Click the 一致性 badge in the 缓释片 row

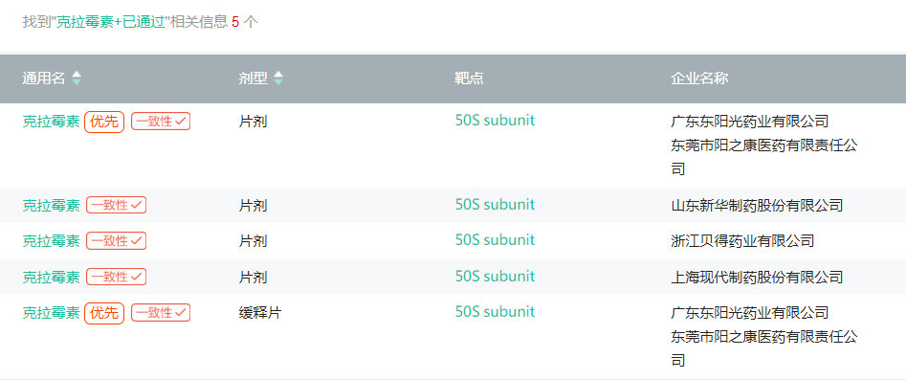pos(161,313)
